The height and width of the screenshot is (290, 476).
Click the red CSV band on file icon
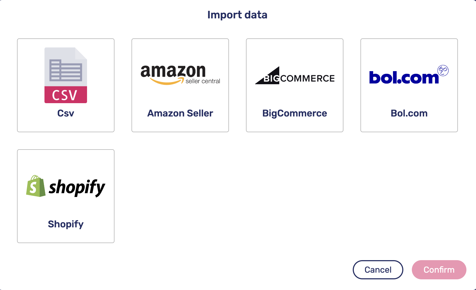66,95
